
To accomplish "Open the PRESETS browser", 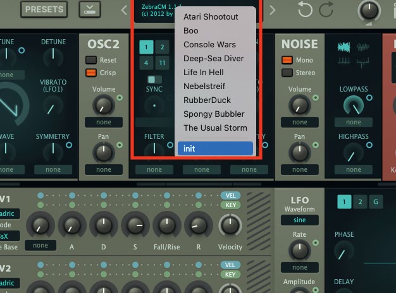I will 44,9.
